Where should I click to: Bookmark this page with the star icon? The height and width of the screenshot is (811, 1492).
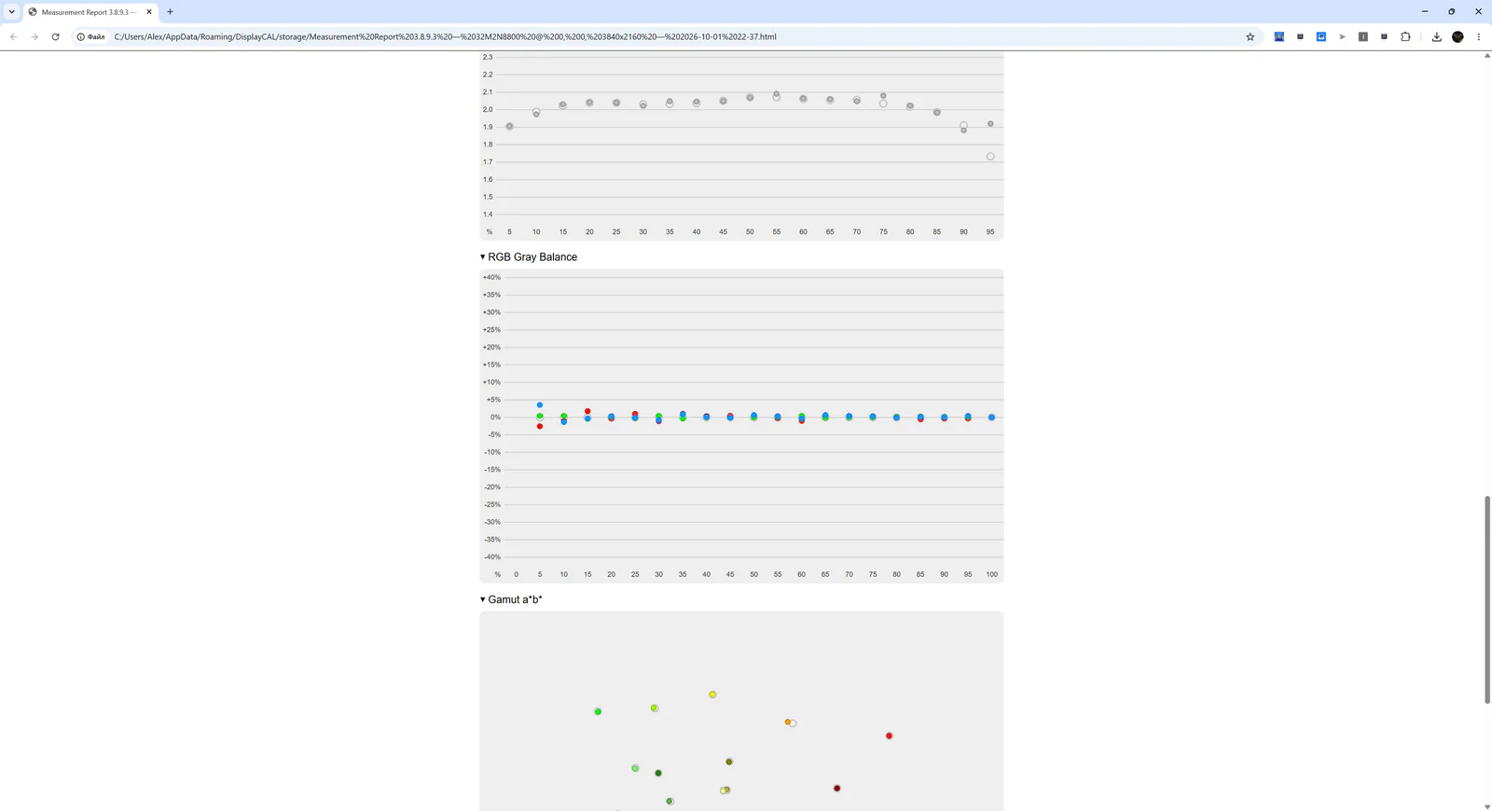pyautogui.click(x=1250, y=36)
